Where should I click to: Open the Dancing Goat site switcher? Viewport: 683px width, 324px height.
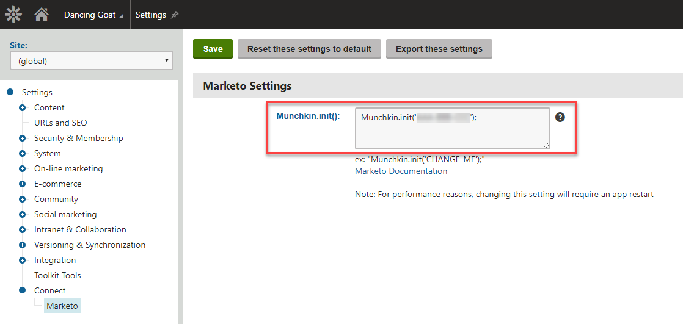coord(93,15)
